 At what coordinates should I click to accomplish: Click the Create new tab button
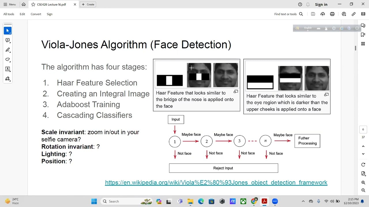click(88, 4)
